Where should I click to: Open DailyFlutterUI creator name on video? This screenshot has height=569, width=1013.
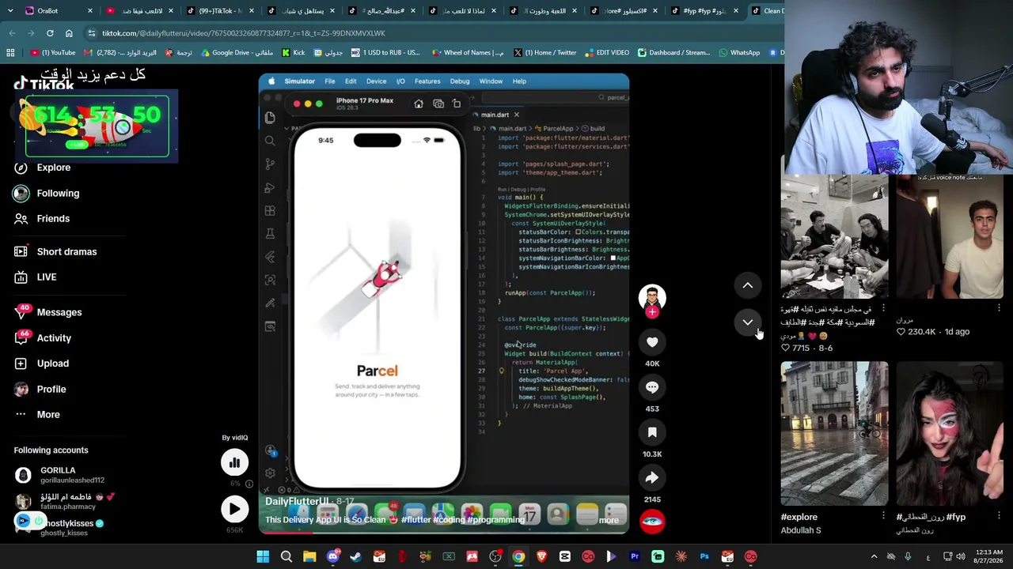pyautogui.click(x=297, y=502)
